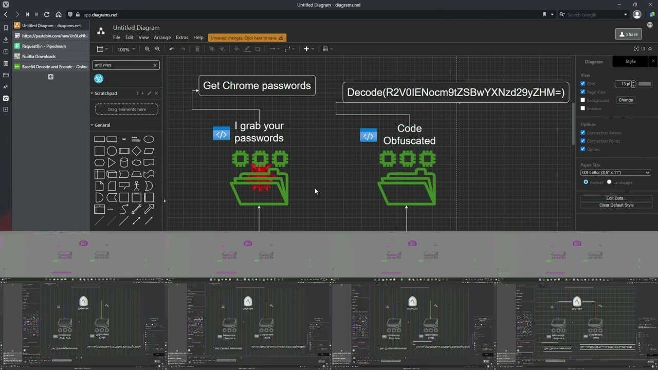Switch to the Style tab
Image resolution: width=658 pixels, height=370 pixels.
630,62
